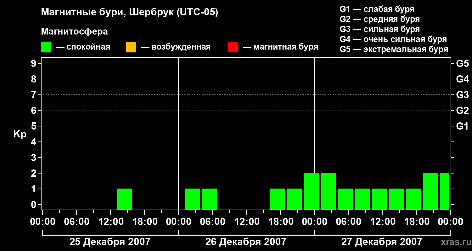Click the '12:00' time label under 26 December
This screenshot has height=251, width=472.
click(x=247, y=222)
